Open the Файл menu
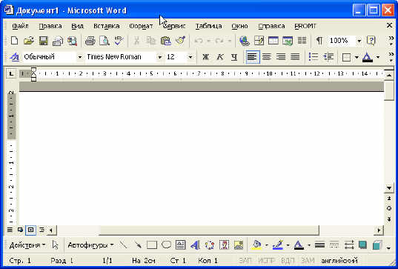This screenshot has width=398, height=269. 20,26
